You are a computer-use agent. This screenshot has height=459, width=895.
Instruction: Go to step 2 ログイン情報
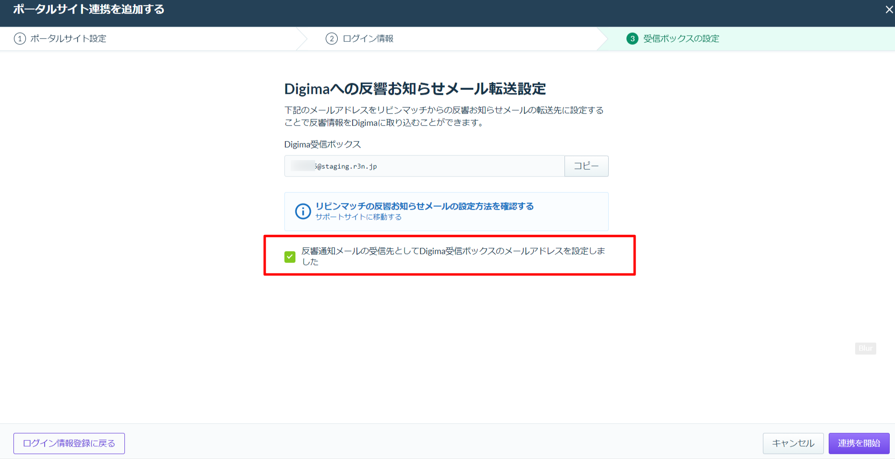[x=359, y=38]
